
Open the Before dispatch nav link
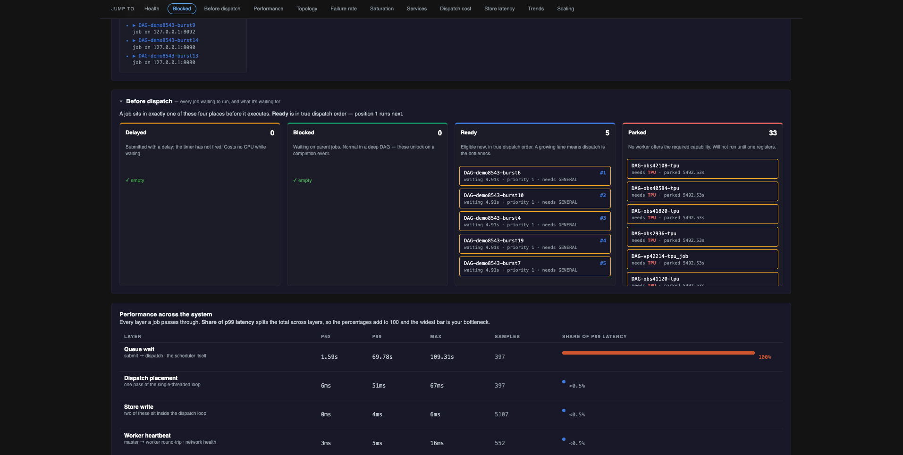click(x=222, y=8)
